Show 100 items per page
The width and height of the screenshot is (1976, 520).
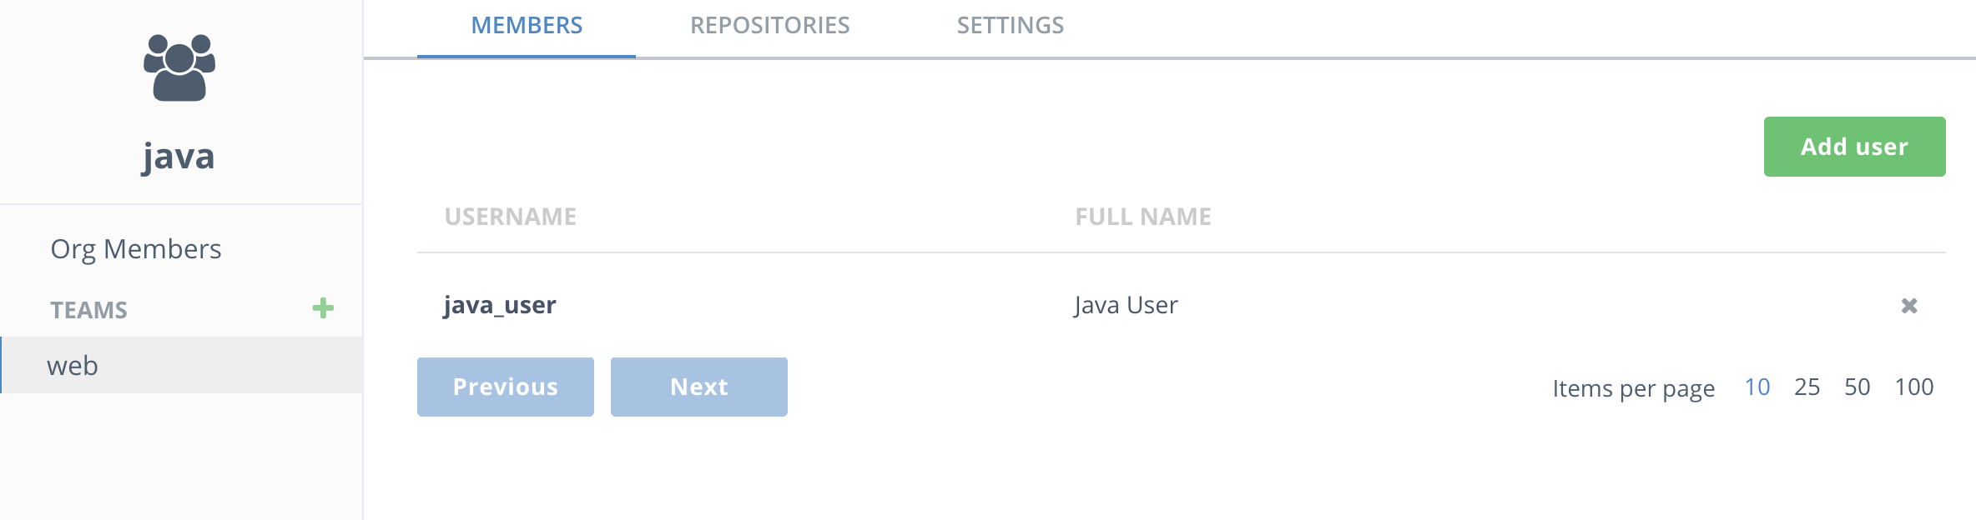[x=1914, y=387]
